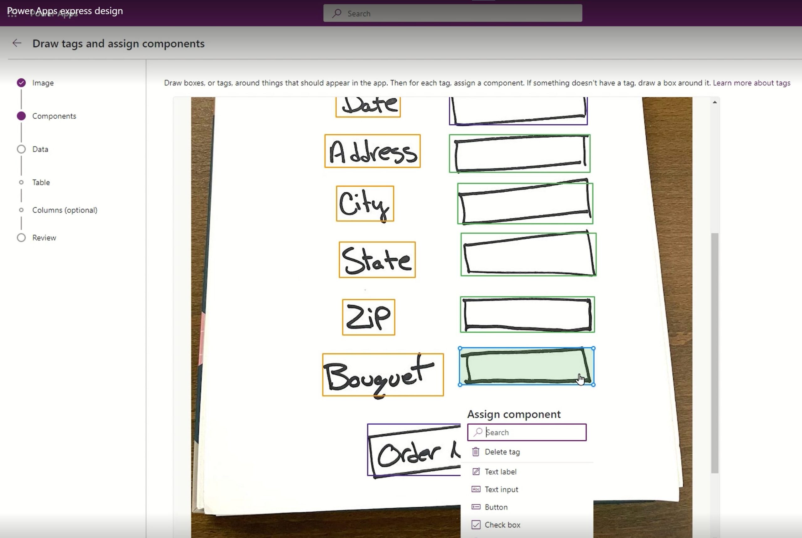The image size is (802, 538).
Task: Click the top Search field in header
Action: click(453, 13)
